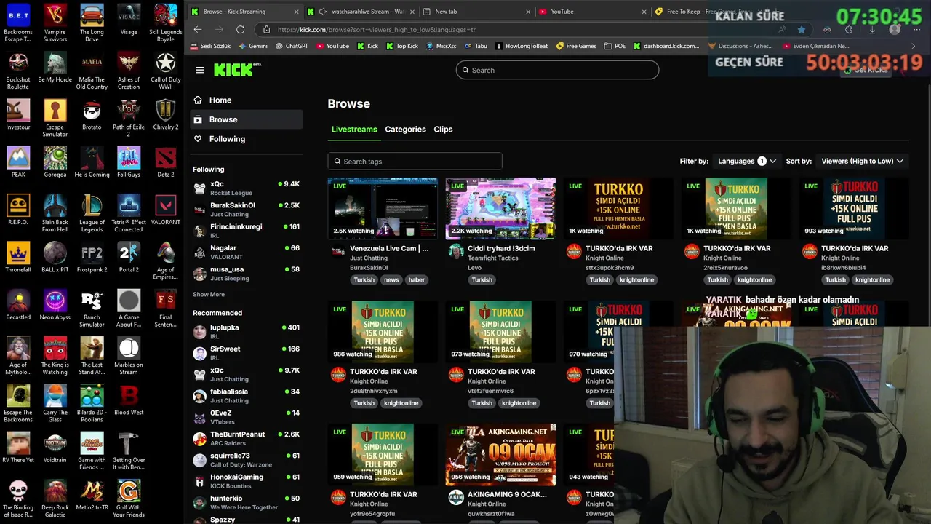Bookmark page with the star icon

pyautogui.click(x=801, y=29)
